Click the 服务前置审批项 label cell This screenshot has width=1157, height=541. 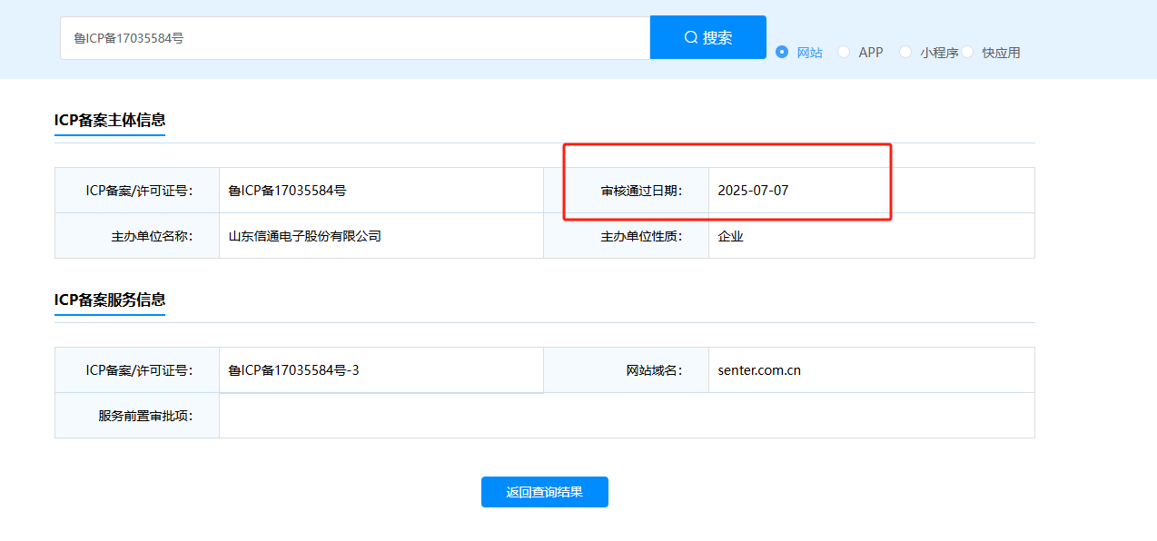(x=137, y=416)
